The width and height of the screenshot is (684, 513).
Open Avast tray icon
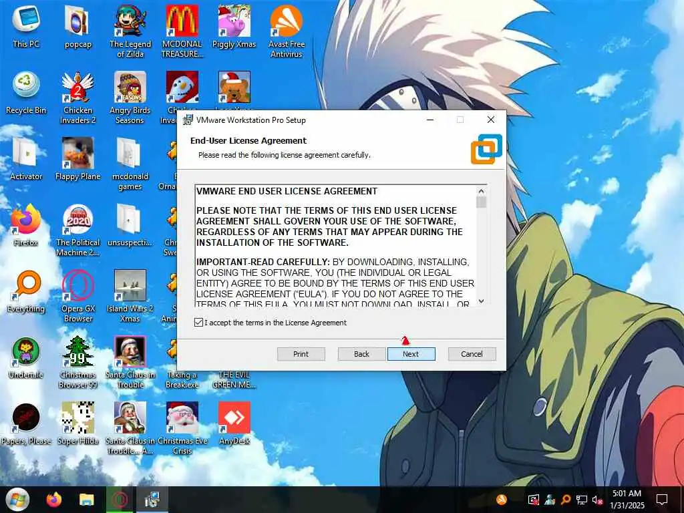coord(502,500)
